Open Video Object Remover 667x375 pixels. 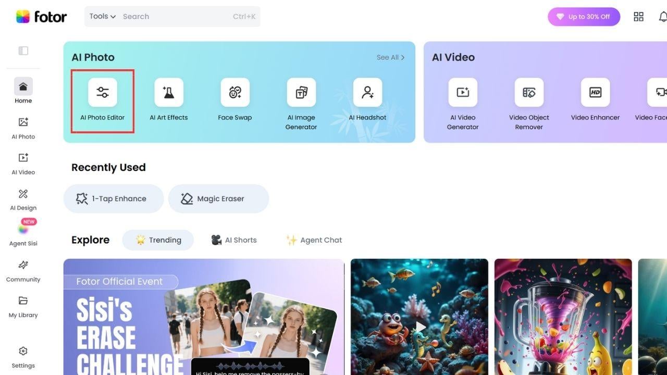pos(529,104)
